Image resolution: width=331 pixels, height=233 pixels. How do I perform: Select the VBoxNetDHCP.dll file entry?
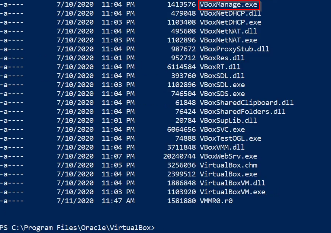coord(230,13)
